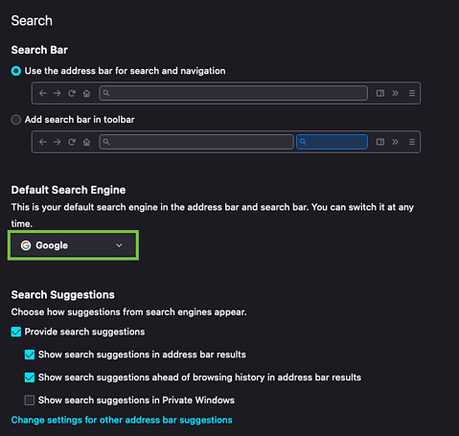Viewport: 459px width, 436px height.
Task: Click the hamburger menu icon in the first toolbar preview
Action: click(x=412, y=93)
